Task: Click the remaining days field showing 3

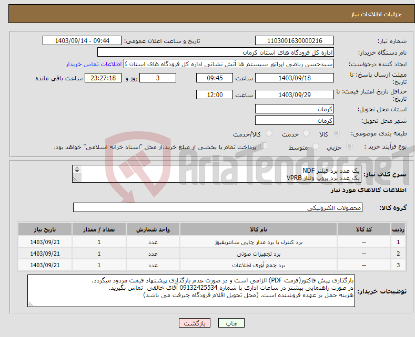Action: 158,78
